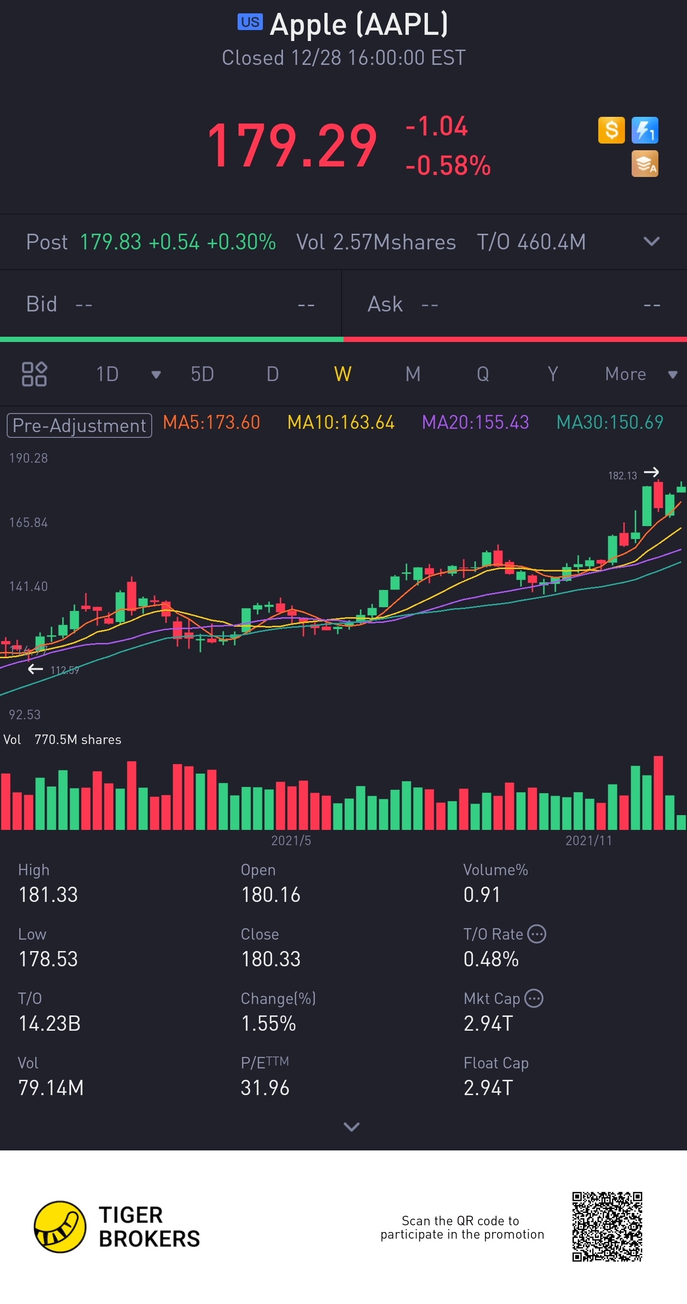The width and height of the screenshot is (687, 1304).
Task: Tap the post-market price 179.83
Action: click(x=110, y=242)
